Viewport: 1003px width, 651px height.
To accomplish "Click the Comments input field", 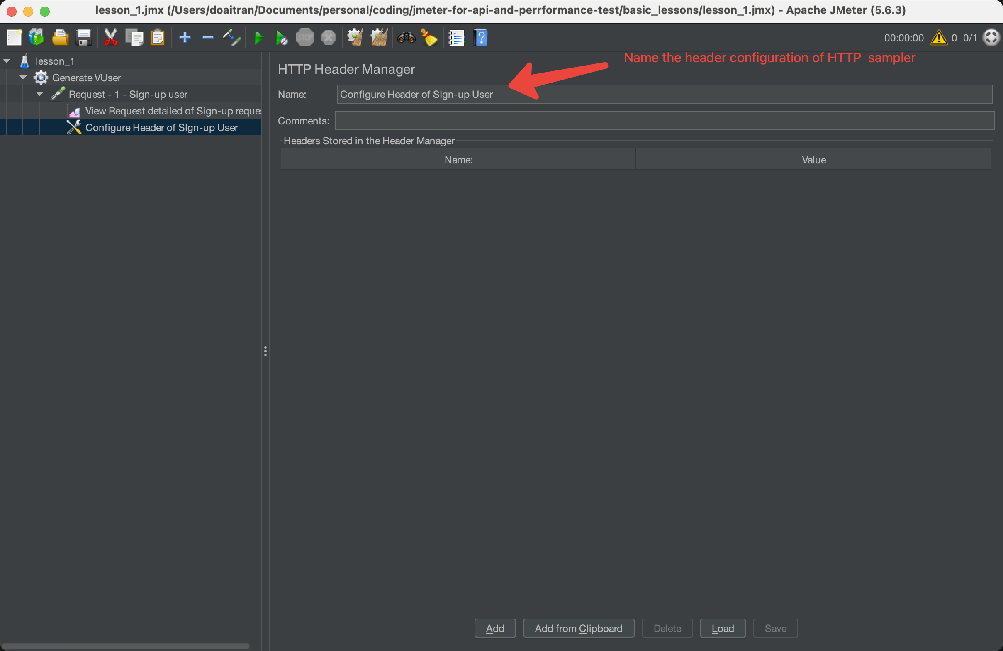I will (665, 121).
